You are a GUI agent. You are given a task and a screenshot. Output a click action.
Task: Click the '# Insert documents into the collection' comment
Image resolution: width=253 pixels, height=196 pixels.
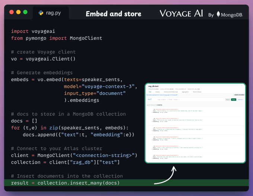tap(67, 176)
